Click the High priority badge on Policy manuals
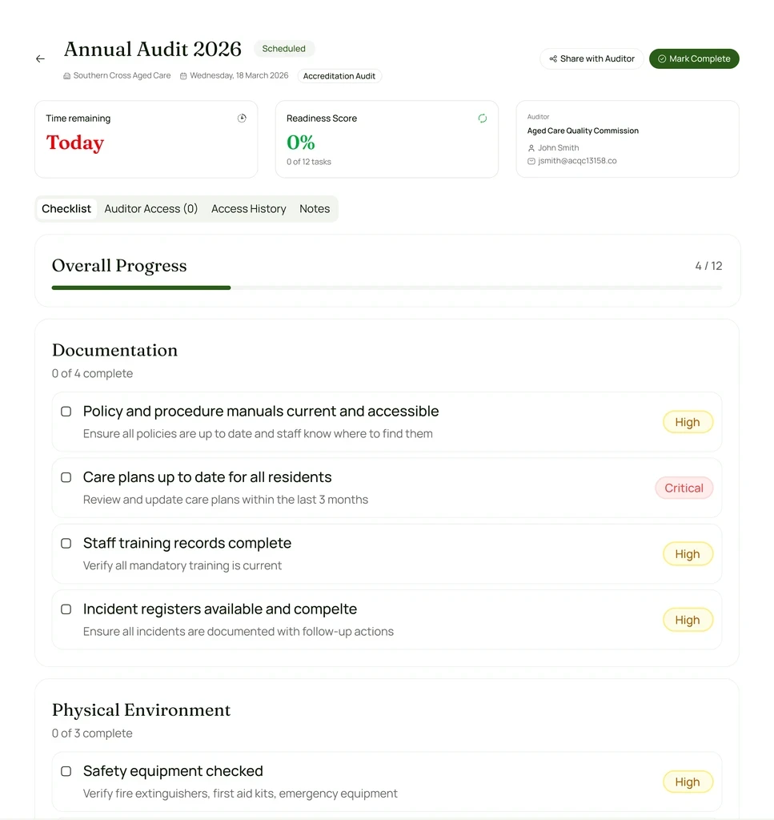774x820 pixels. click(688, 422)
